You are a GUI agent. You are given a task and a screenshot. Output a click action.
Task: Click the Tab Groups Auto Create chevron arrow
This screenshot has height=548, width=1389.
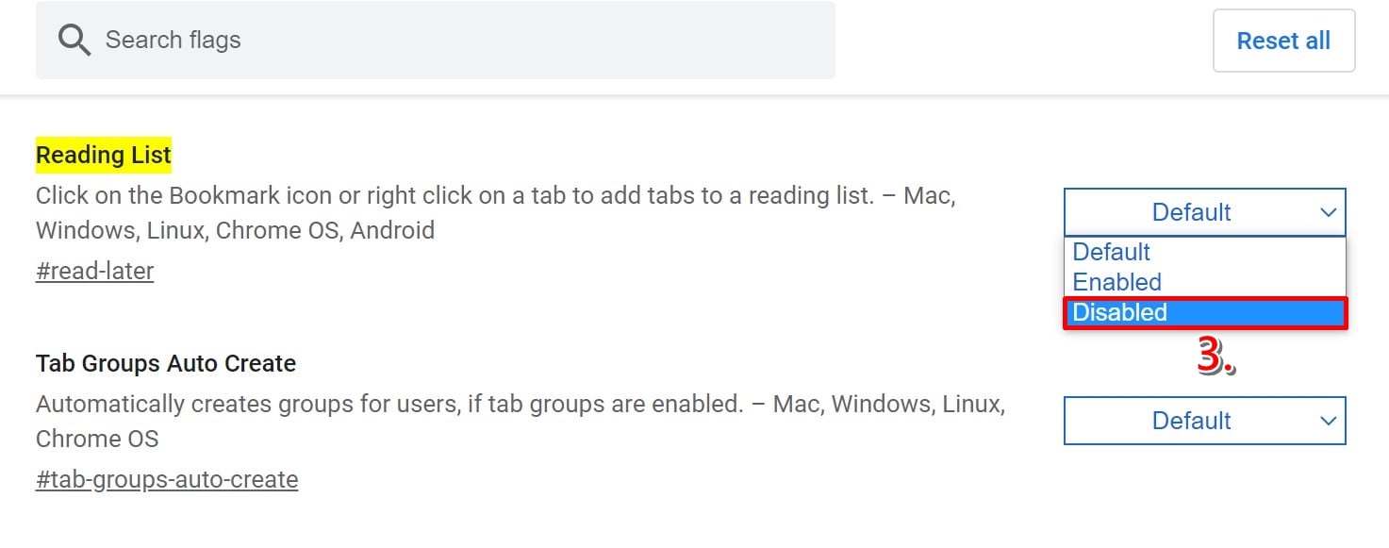pos(1328,421)
